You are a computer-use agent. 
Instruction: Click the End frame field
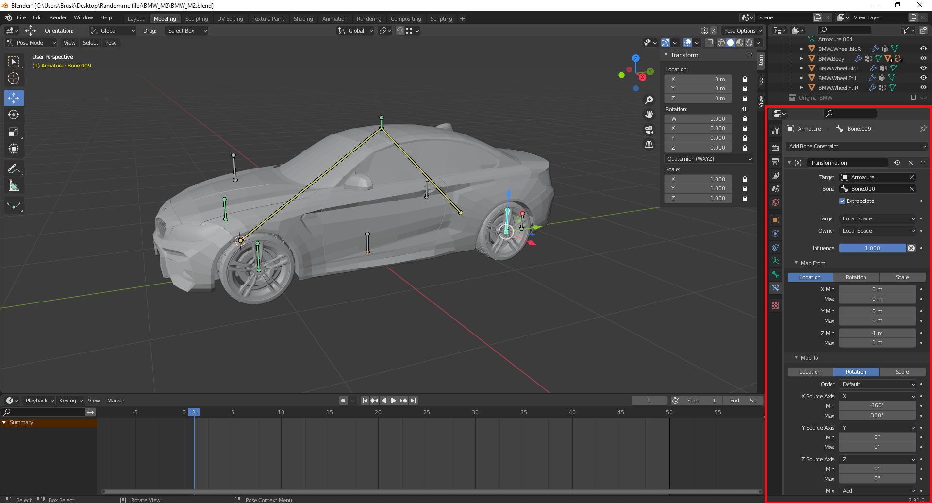pos(743,401)
